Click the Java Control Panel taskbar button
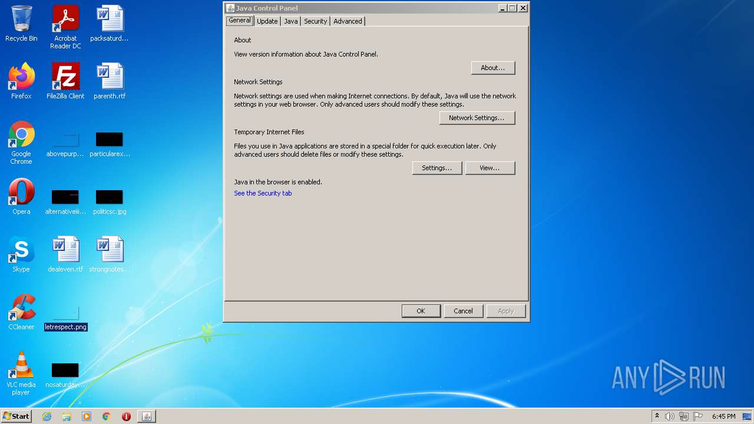Screen dimensions: 754x424 [147, 416]
